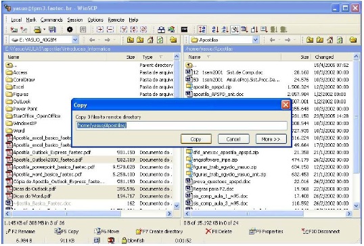Click local panel open folder icon

point(173,40)
